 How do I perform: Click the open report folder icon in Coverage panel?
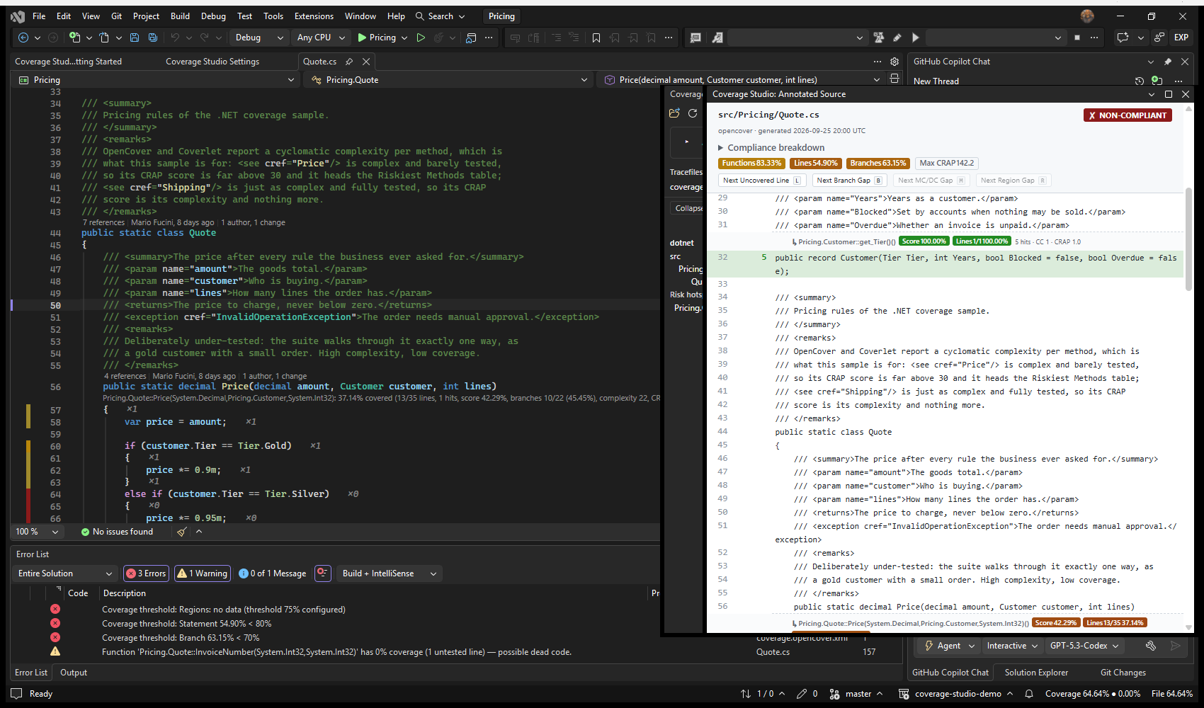click(x=674, y=113)
